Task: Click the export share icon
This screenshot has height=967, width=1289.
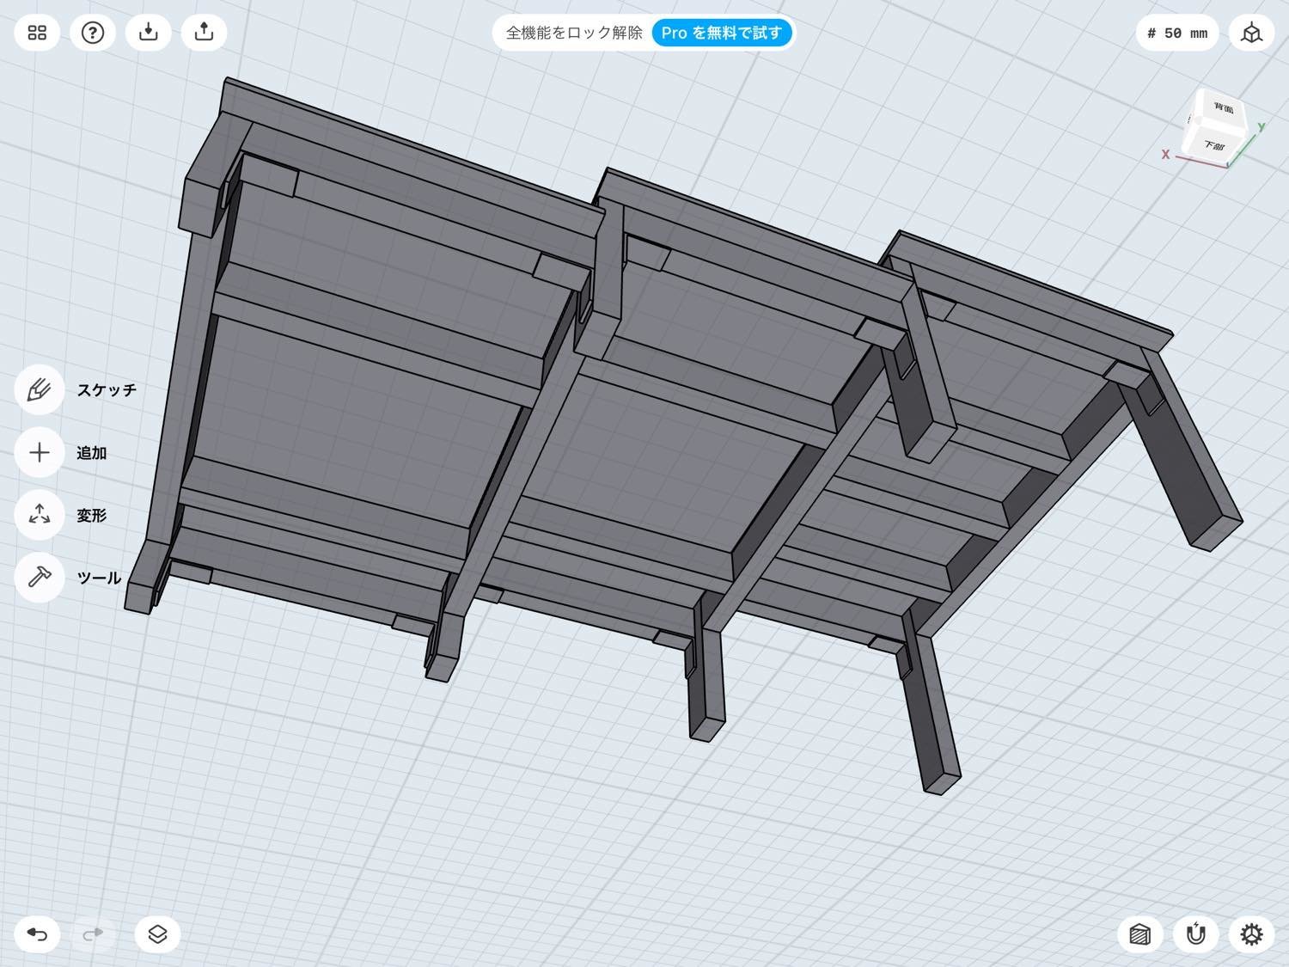Action: 205,33
